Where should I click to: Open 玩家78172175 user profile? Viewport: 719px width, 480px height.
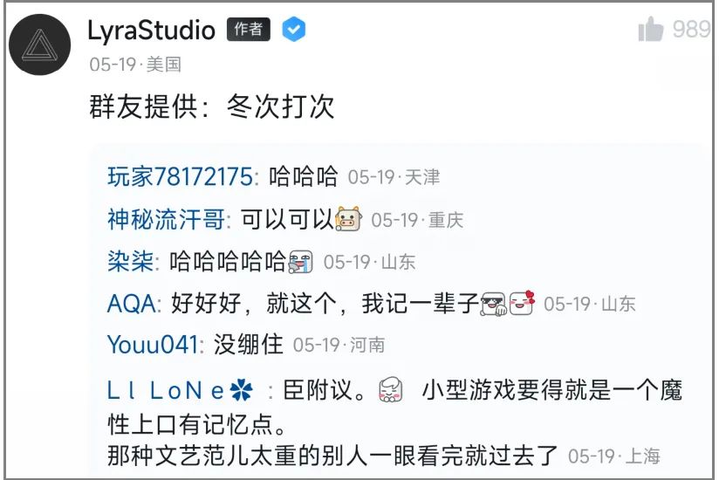(x=180, y=176)
